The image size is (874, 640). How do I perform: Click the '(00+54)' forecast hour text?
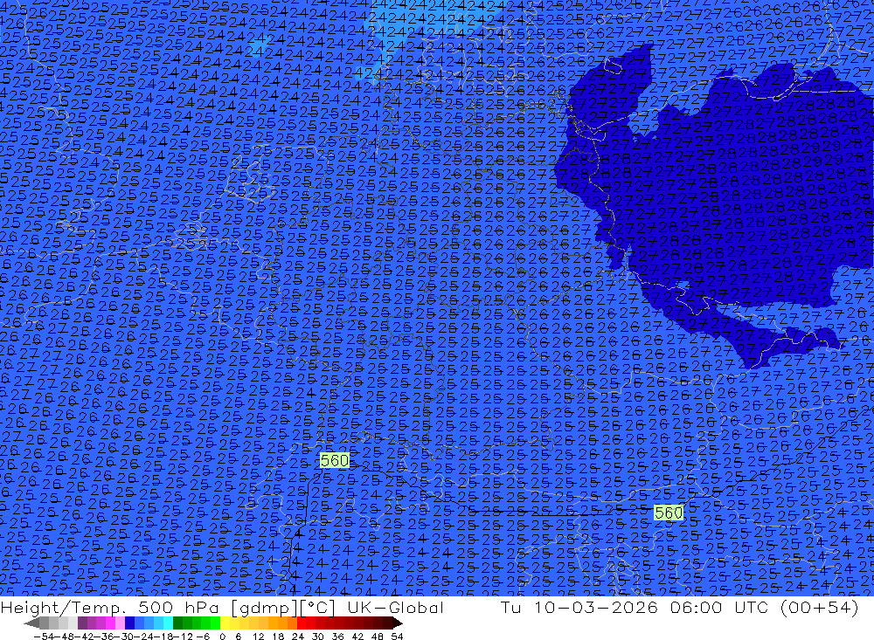820,608
